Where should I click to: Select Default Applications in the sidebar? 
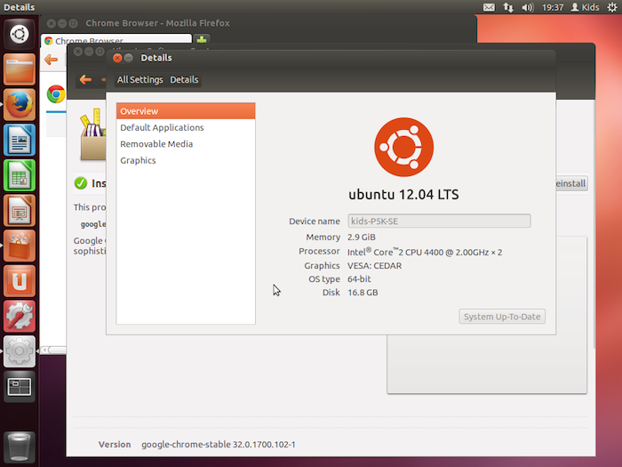[x=186, y=127]
